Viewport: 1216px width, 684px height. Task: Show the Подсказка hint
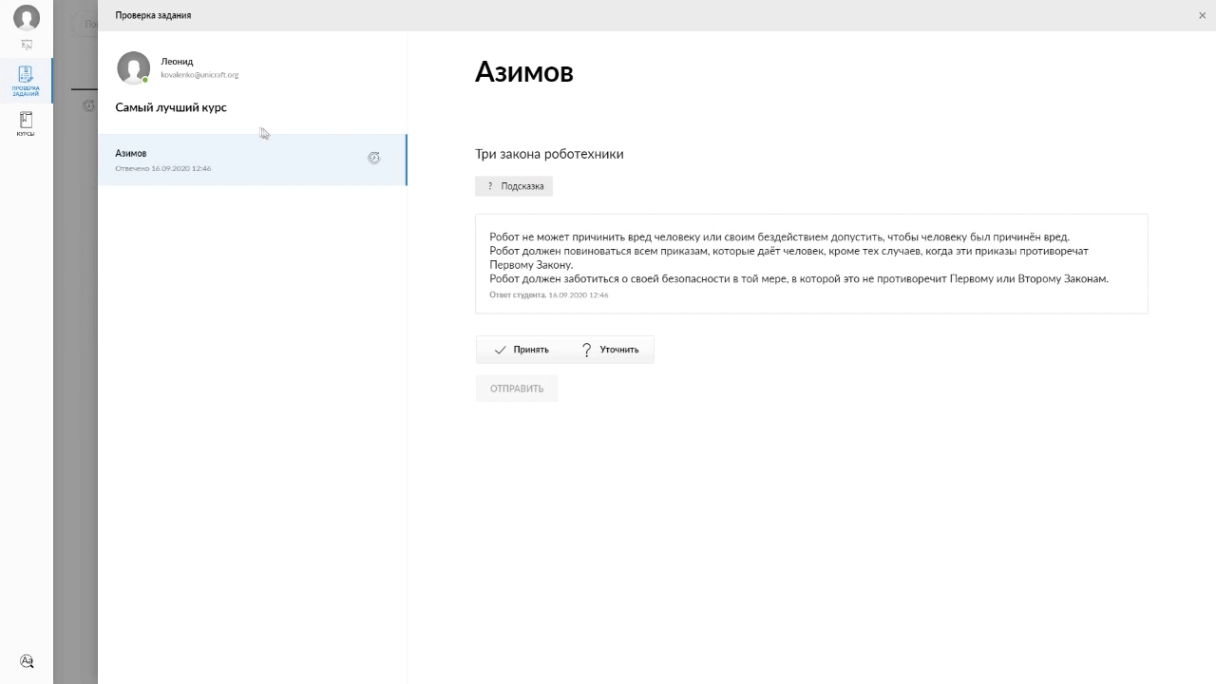coord(514,186)
